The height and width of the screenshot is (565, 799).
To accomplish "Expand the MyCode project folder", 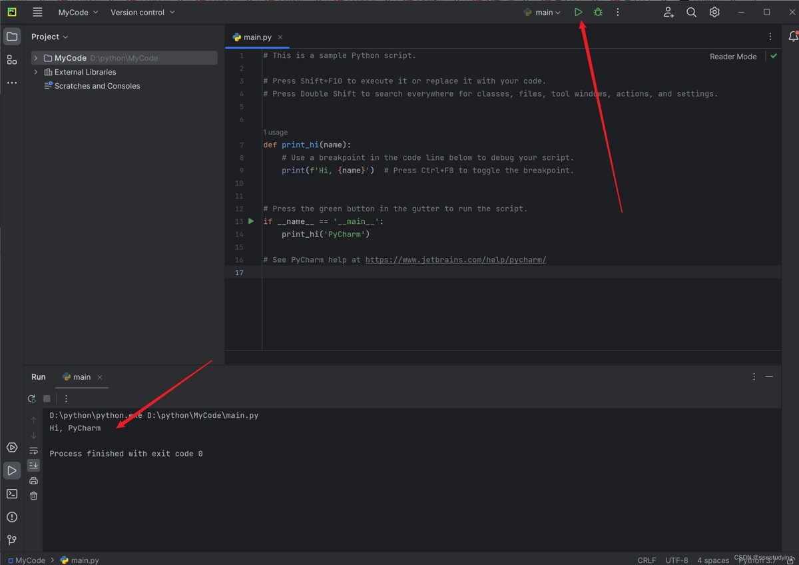I will 36,58.
